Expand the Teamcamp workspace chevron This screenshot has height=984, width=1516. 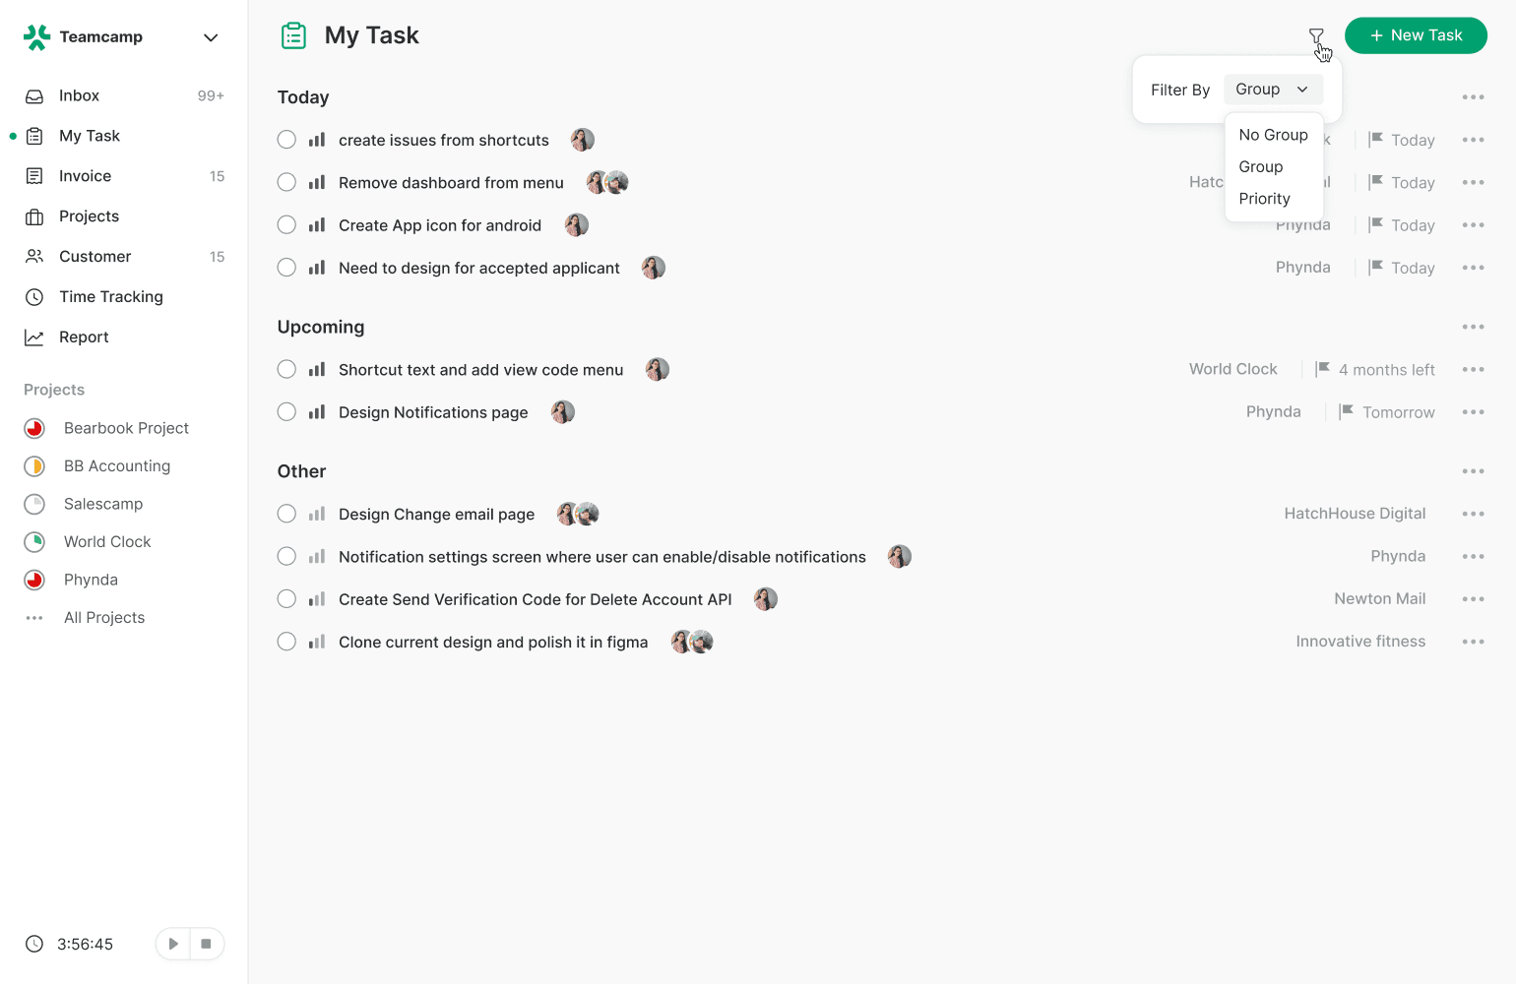pos(211,37)
